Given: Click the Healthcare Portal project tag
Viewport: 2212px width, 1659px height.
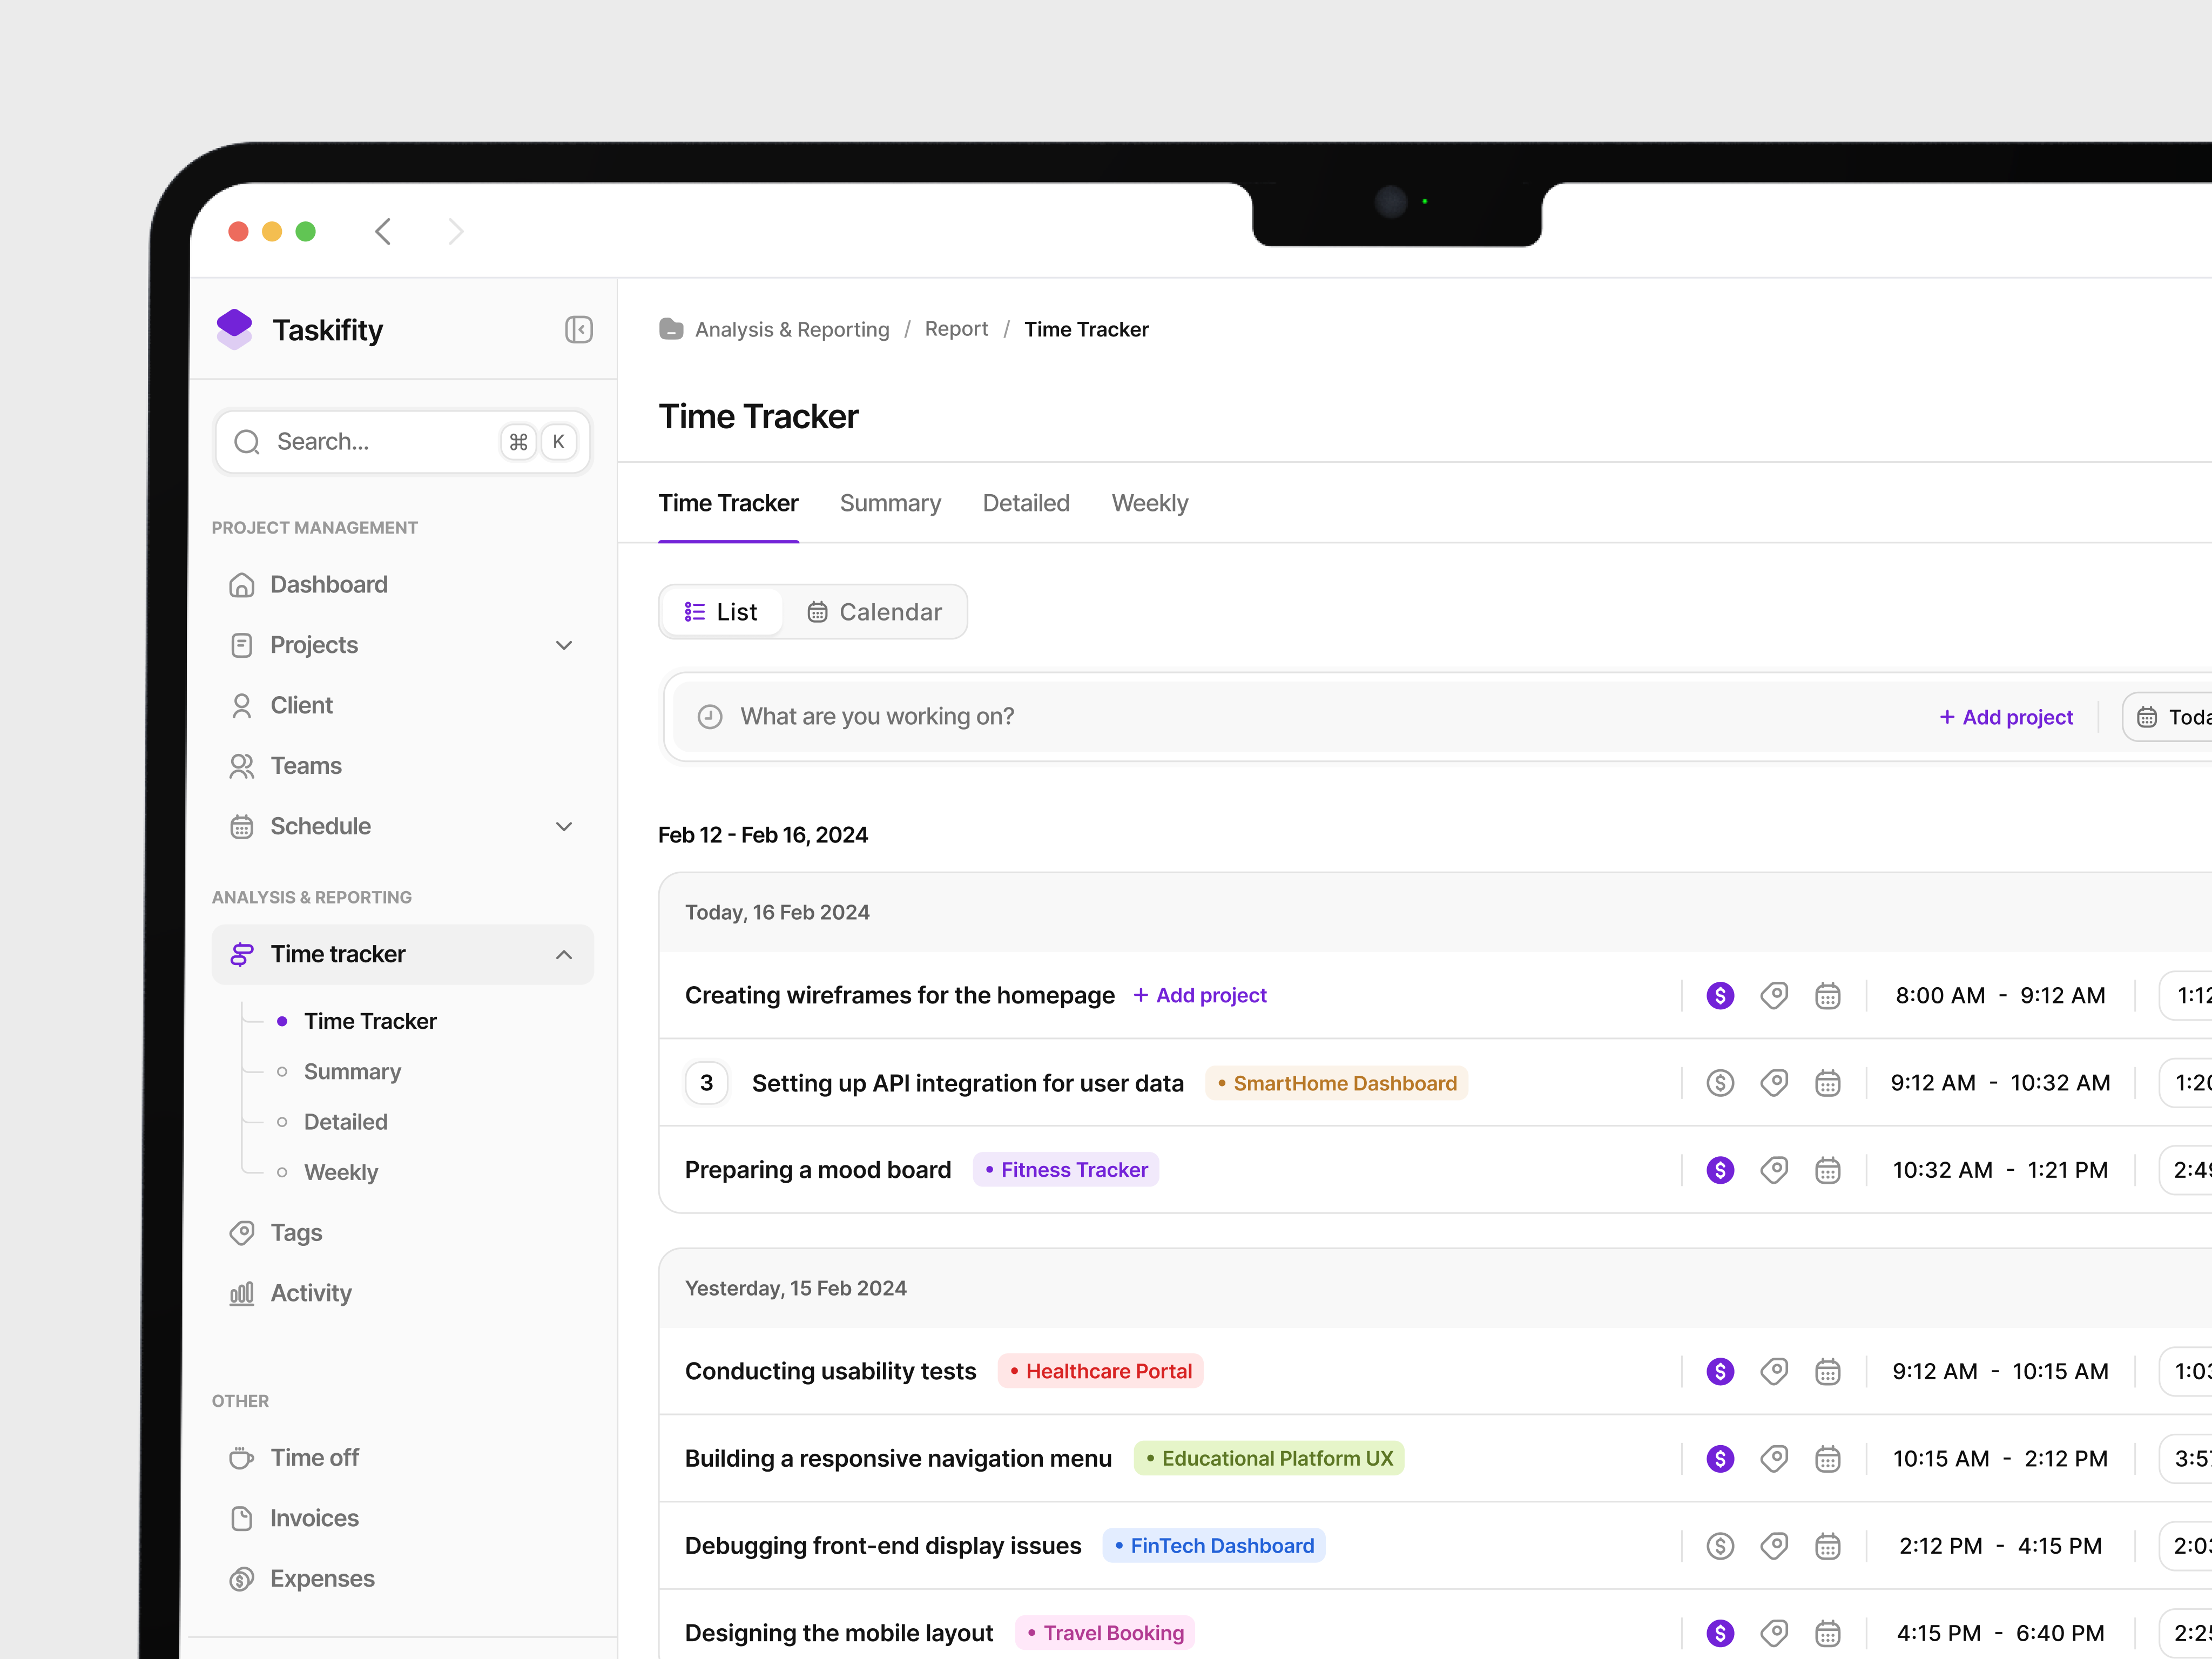Looking at the screenshot, I should click(1100, 1371).
